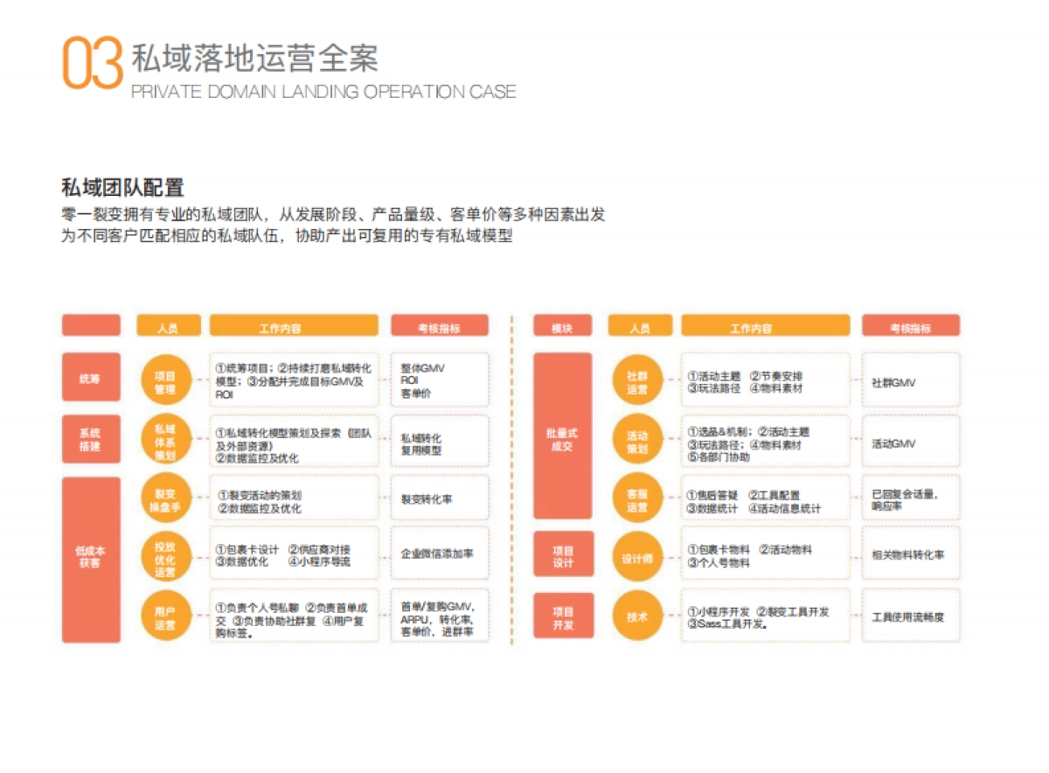
Task: Click the 客服运营 circular icon
Action: pos(637,497)
